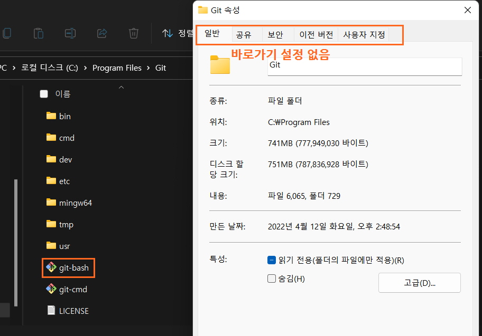Click the Share icon in Explorer toolbar

tap(102, 33)
